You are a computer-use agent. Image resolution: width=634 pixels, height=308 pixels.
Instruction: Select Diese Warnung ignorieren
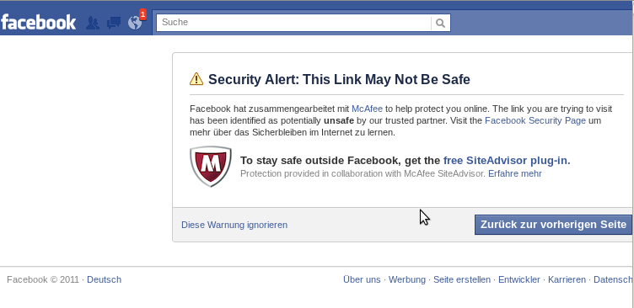234,225
